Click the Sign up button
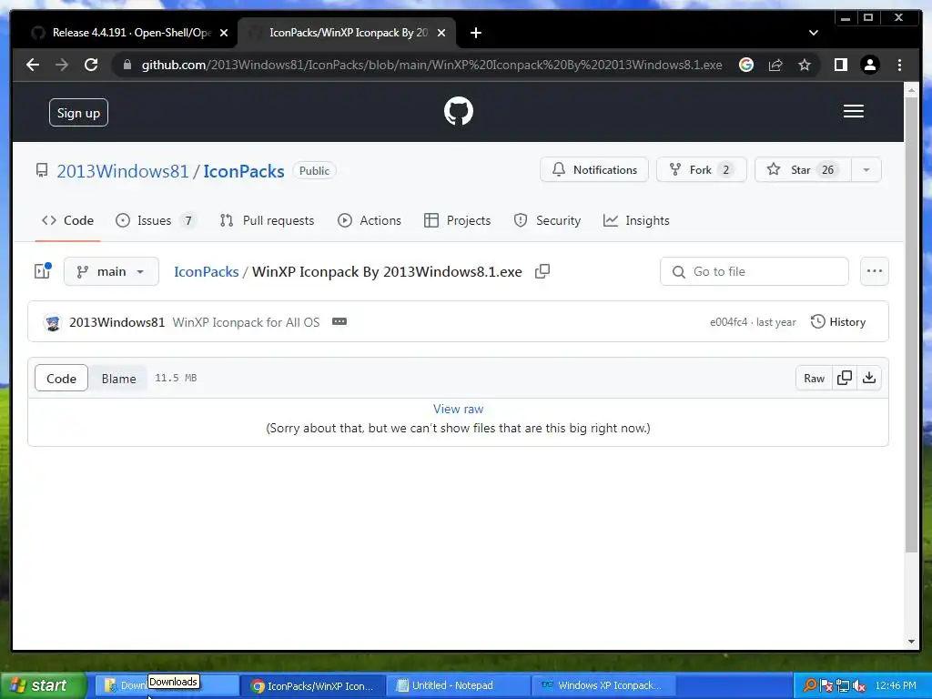The image size is (932, 699). pyautogui.click(x=78, y=112)
